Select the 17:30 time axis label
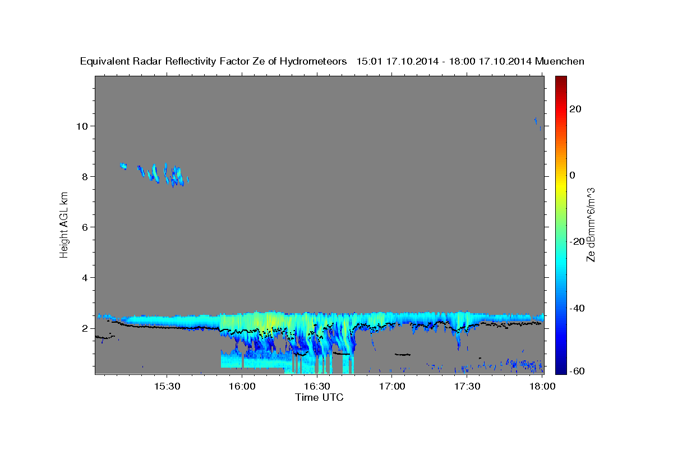The image size is (673, 449). tap(467, 386)
